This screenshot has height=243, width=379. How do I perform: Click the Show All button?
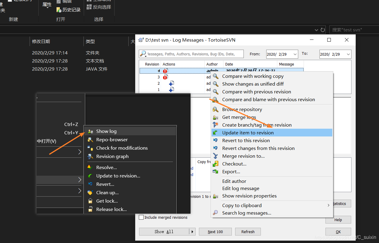164,232
